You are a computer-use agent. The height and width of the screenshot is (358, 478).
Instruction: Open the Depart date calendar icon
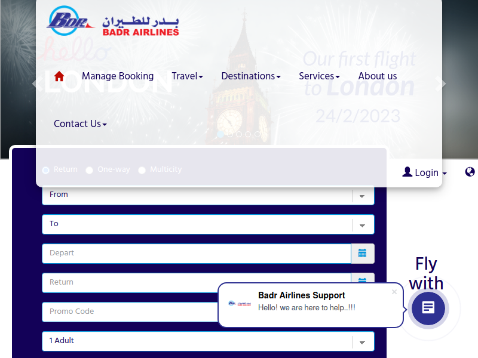point(363,253)
